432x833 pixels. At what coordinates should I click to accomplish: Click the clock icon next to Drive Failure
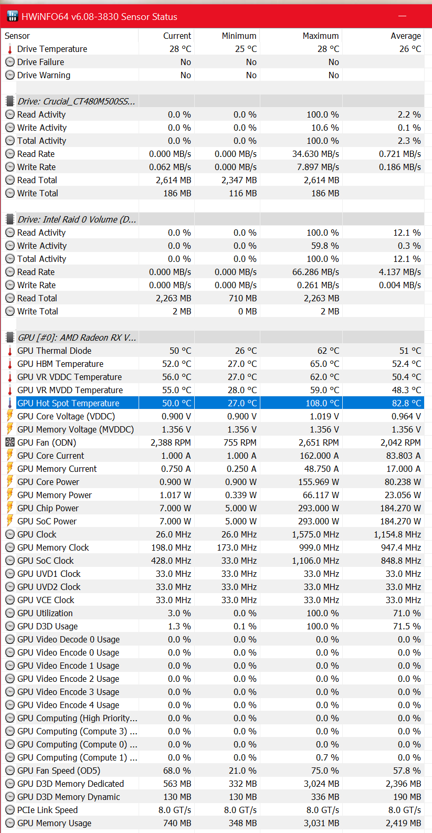click(10, 62)
